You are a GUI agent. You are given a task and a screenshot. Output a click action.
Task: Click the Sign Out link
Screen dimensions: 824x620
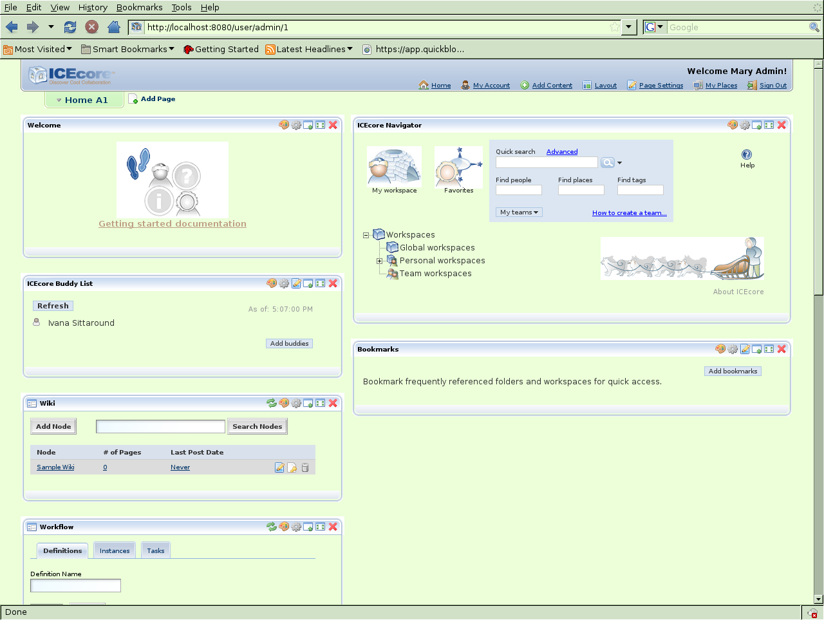[773, 86]
